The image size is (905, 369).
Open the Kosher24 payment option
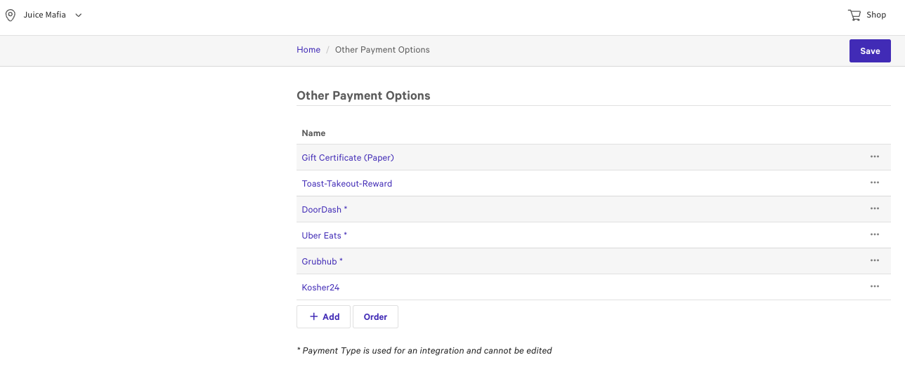(x=320, y=288)
